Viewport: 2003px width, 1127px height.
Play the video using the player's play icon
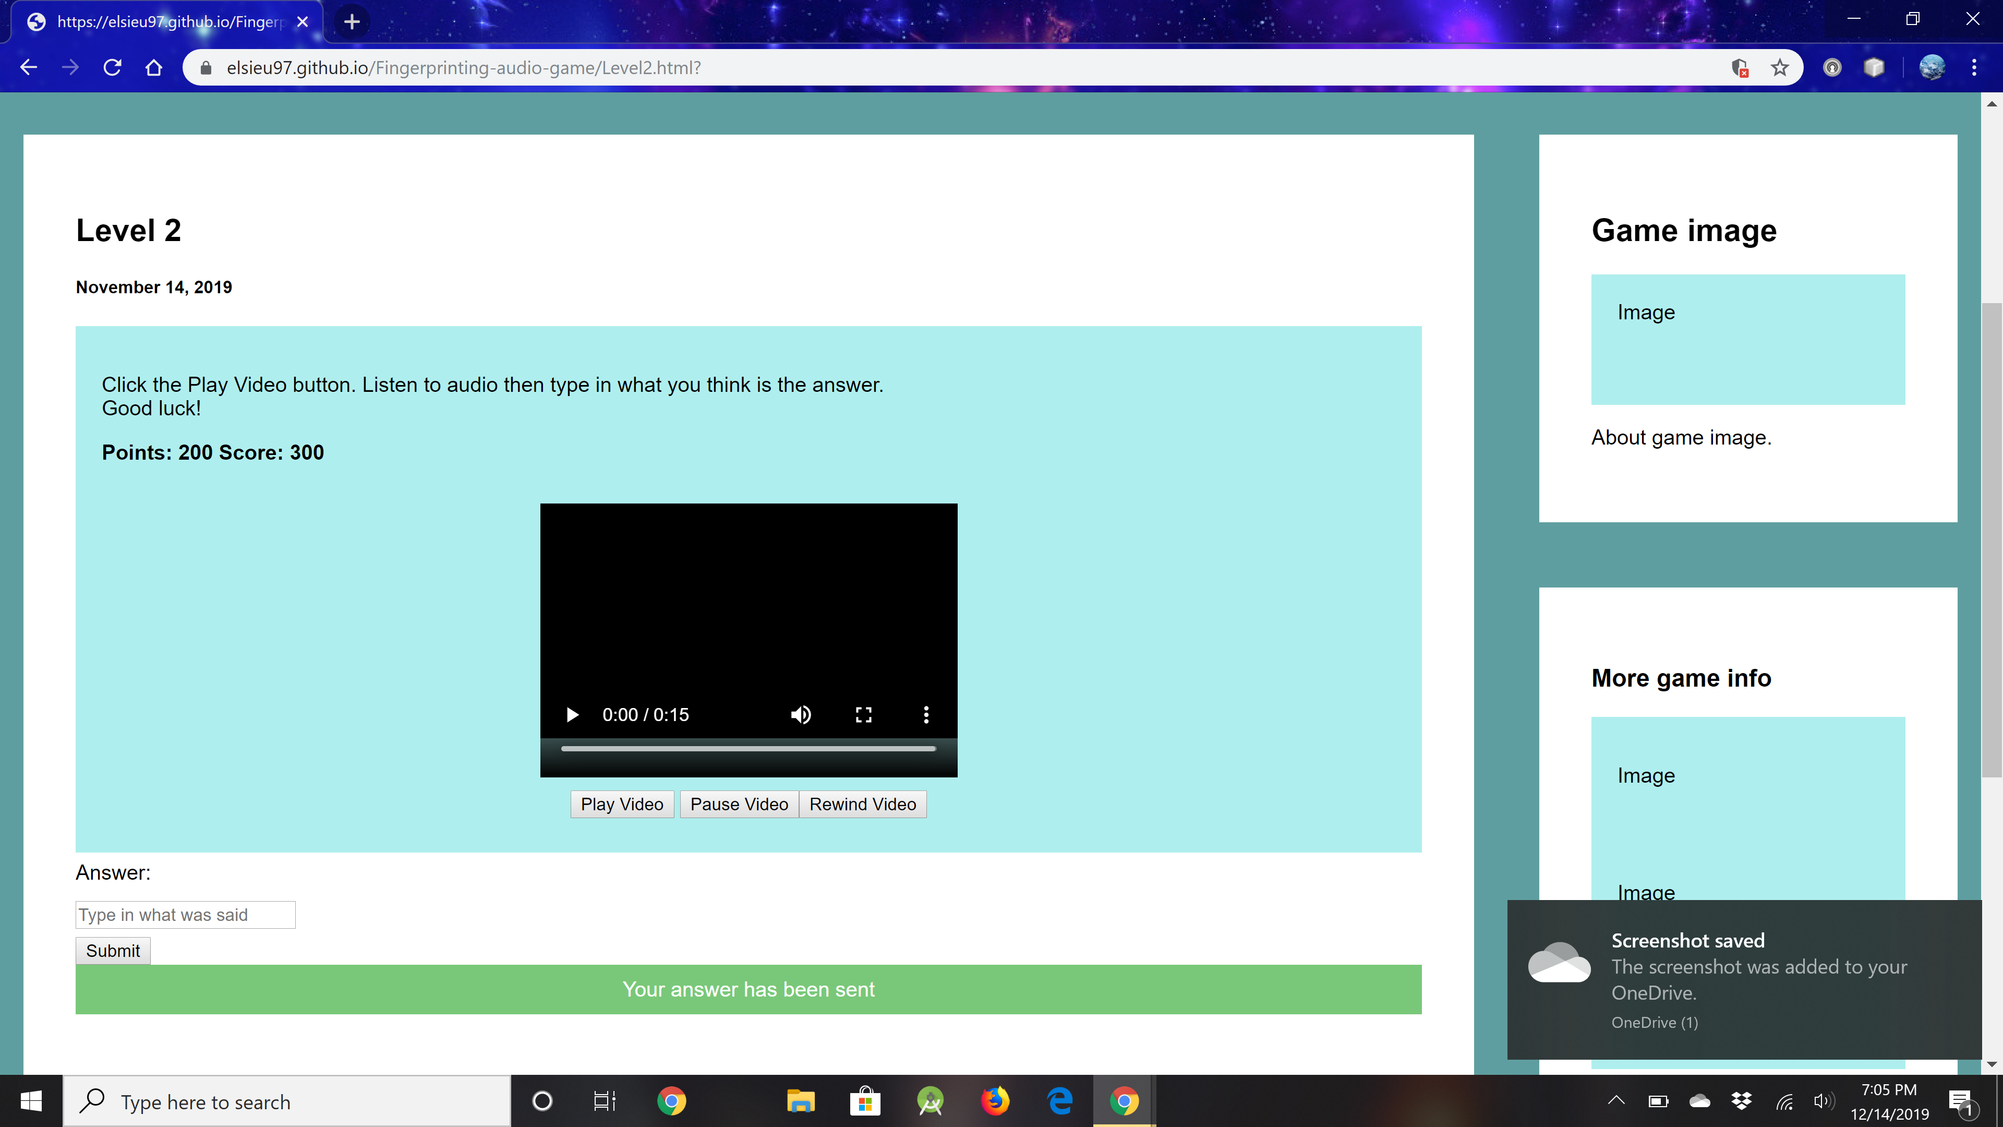pos(572,714)
